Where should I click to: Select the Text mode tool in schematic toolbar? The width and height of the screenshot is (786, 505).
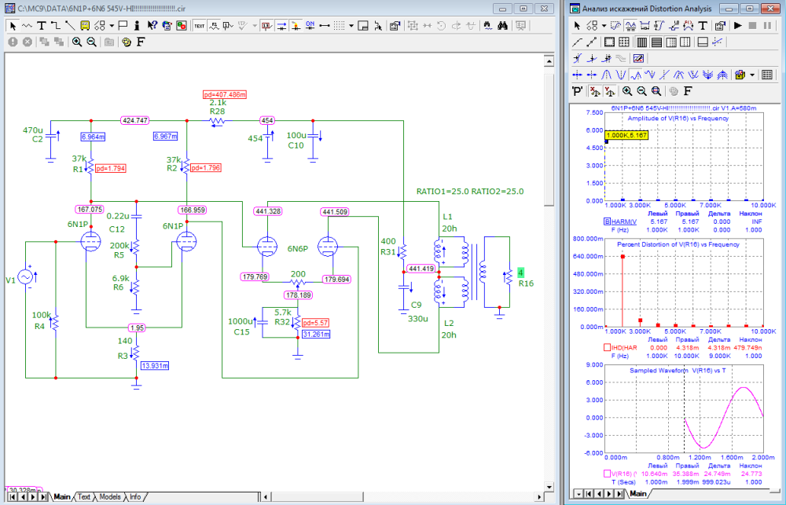point(41,25)
